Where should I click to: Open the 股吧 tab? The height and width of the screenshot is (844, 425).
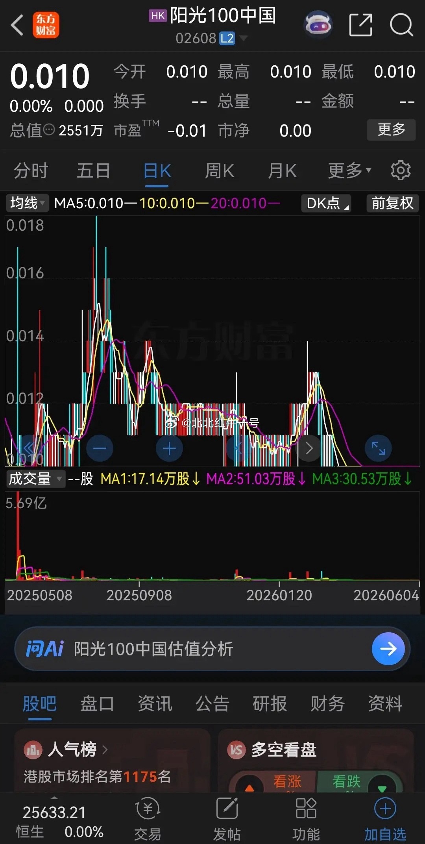[x=39, y=704]
